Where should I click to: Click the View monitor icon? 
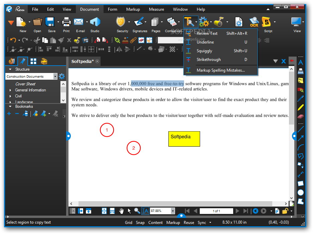click(x=296, y=22)
